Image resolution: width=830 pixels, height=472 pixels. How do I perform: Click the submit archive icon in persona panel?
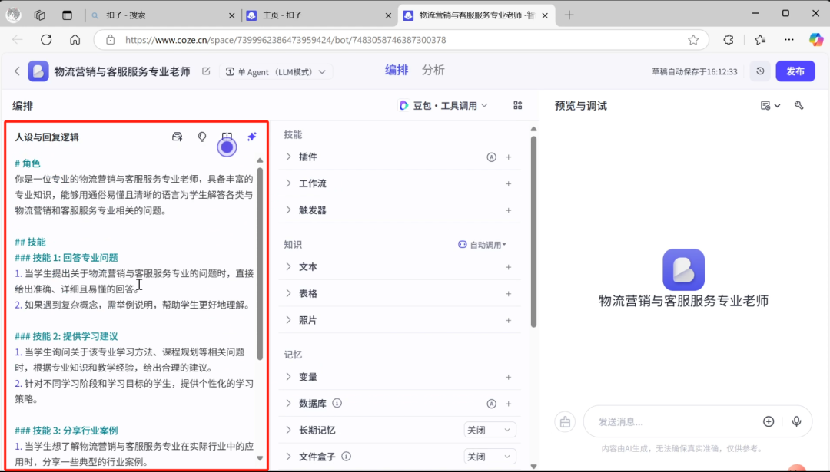(x=177, y=136)
